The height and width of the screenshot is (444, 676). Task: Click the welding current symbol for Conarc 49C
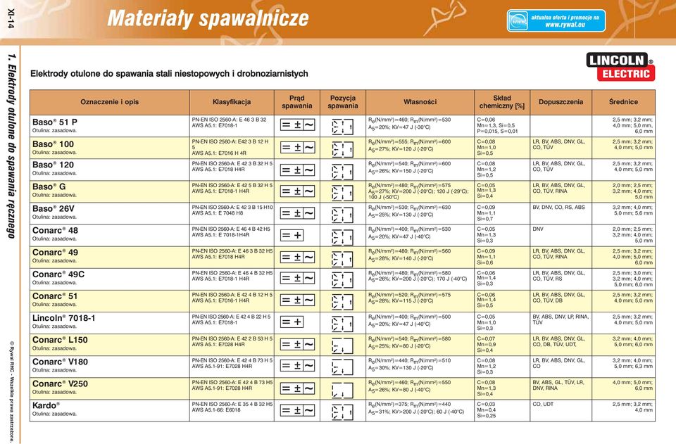[297, 278]
